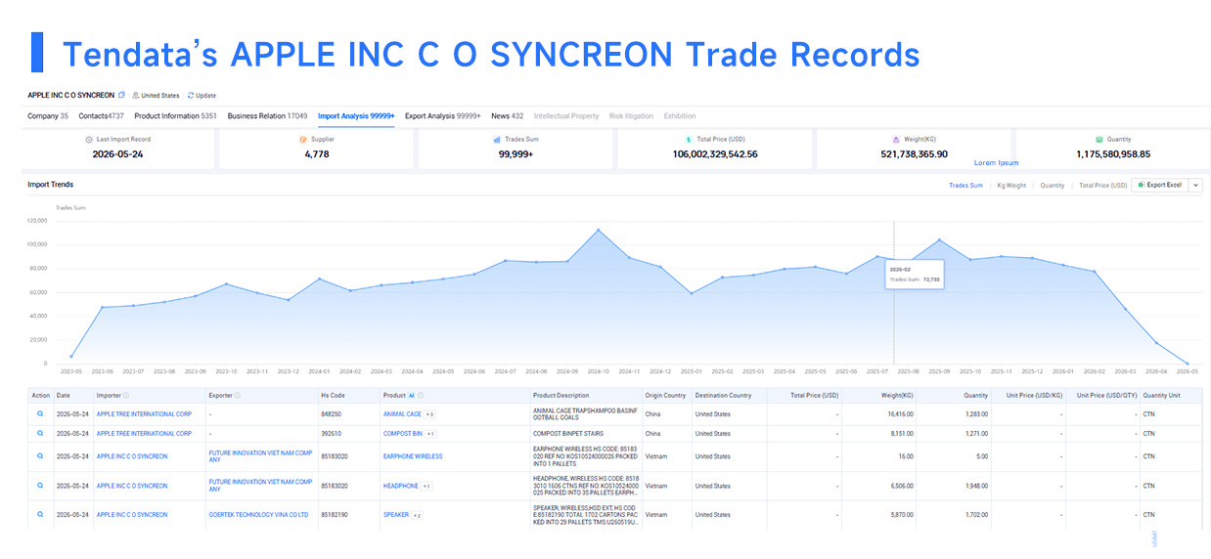This screenshot has height=559, width=1211.
Task: Click the 2024-10 peak point on chart
Action: click(599, 230)
